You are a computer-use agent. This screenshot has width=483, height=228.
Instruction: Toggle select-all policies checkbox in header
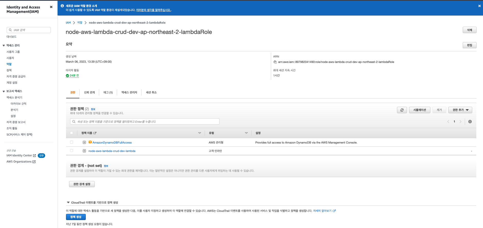(71, 133)
